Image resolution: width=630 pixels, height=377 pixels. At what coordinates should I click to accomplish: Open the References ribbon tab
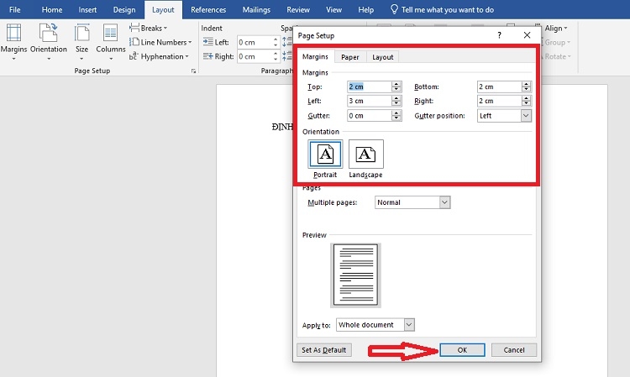pyautogui.click(x=207, y=9)
